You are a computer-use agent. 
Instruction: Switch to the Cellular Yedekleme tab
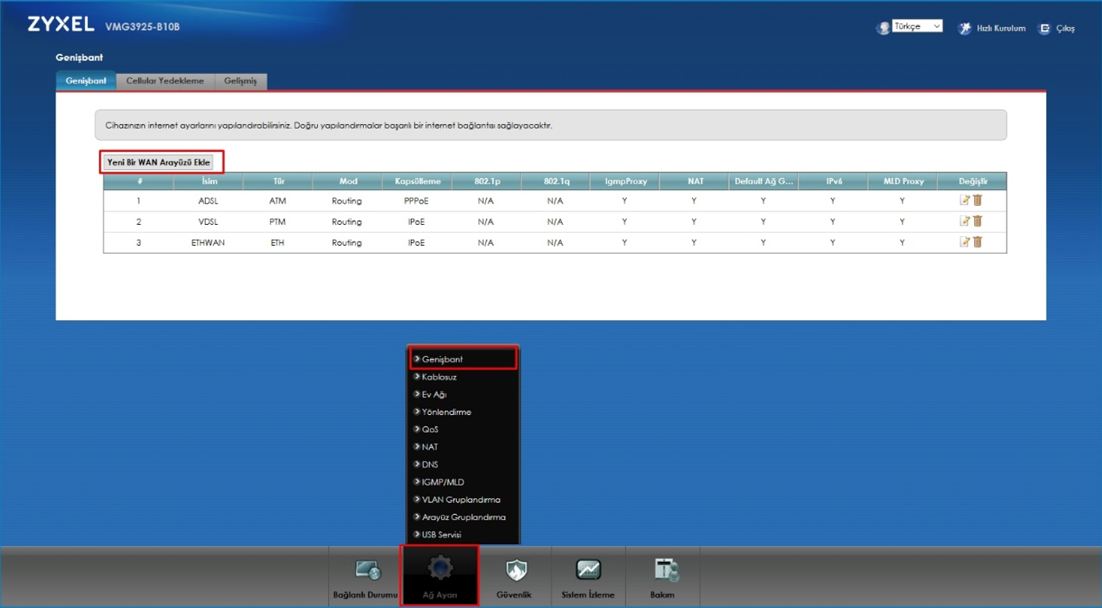click(165, 81)
